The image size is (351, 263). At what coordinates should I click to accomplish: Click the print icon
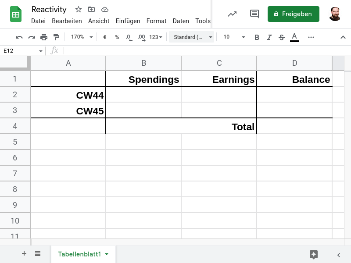click(44, 37)
